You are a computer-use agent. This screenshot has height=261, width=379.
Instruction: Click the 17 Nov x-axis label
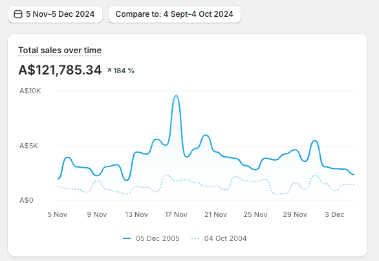point(176,214)
